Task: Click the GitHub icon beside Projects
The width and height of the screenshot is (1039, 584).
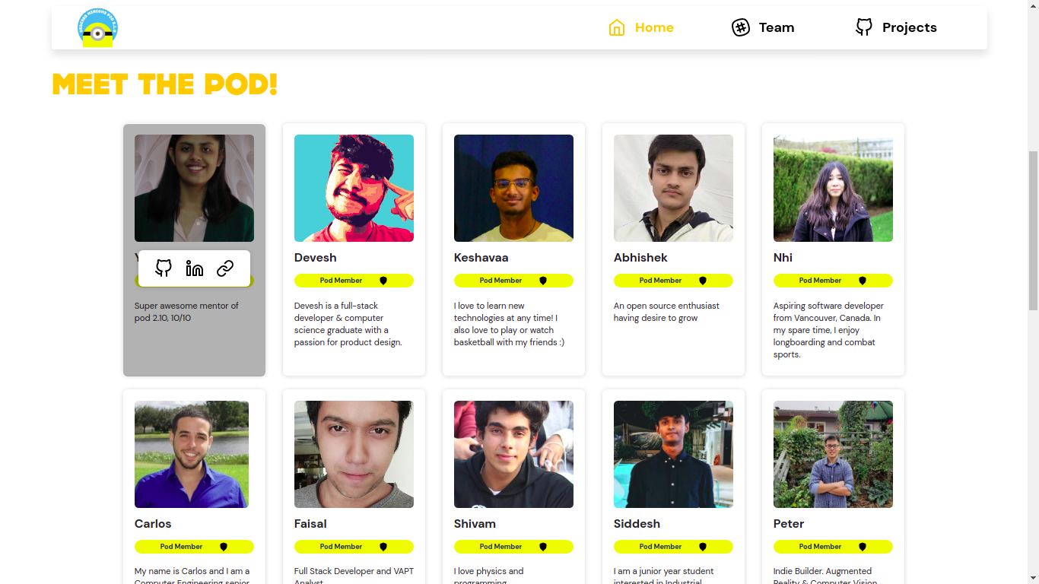Action: [x=864, y=27]
